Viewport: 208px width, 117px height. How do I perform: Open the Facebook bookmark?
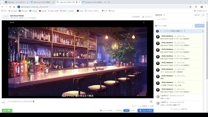point(33,11)
